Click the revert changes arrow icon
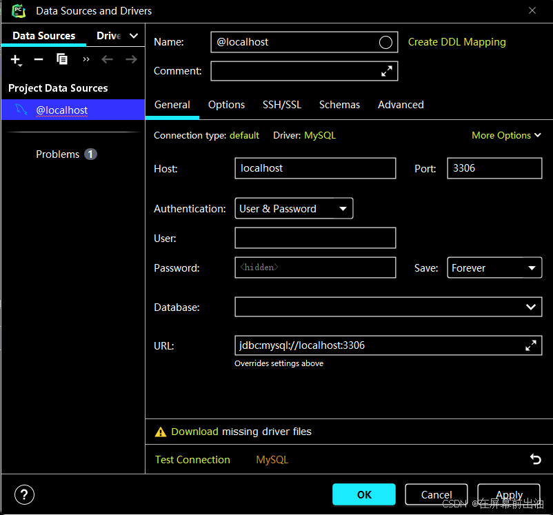Screen dimensions: 553x515 (535, 459)
